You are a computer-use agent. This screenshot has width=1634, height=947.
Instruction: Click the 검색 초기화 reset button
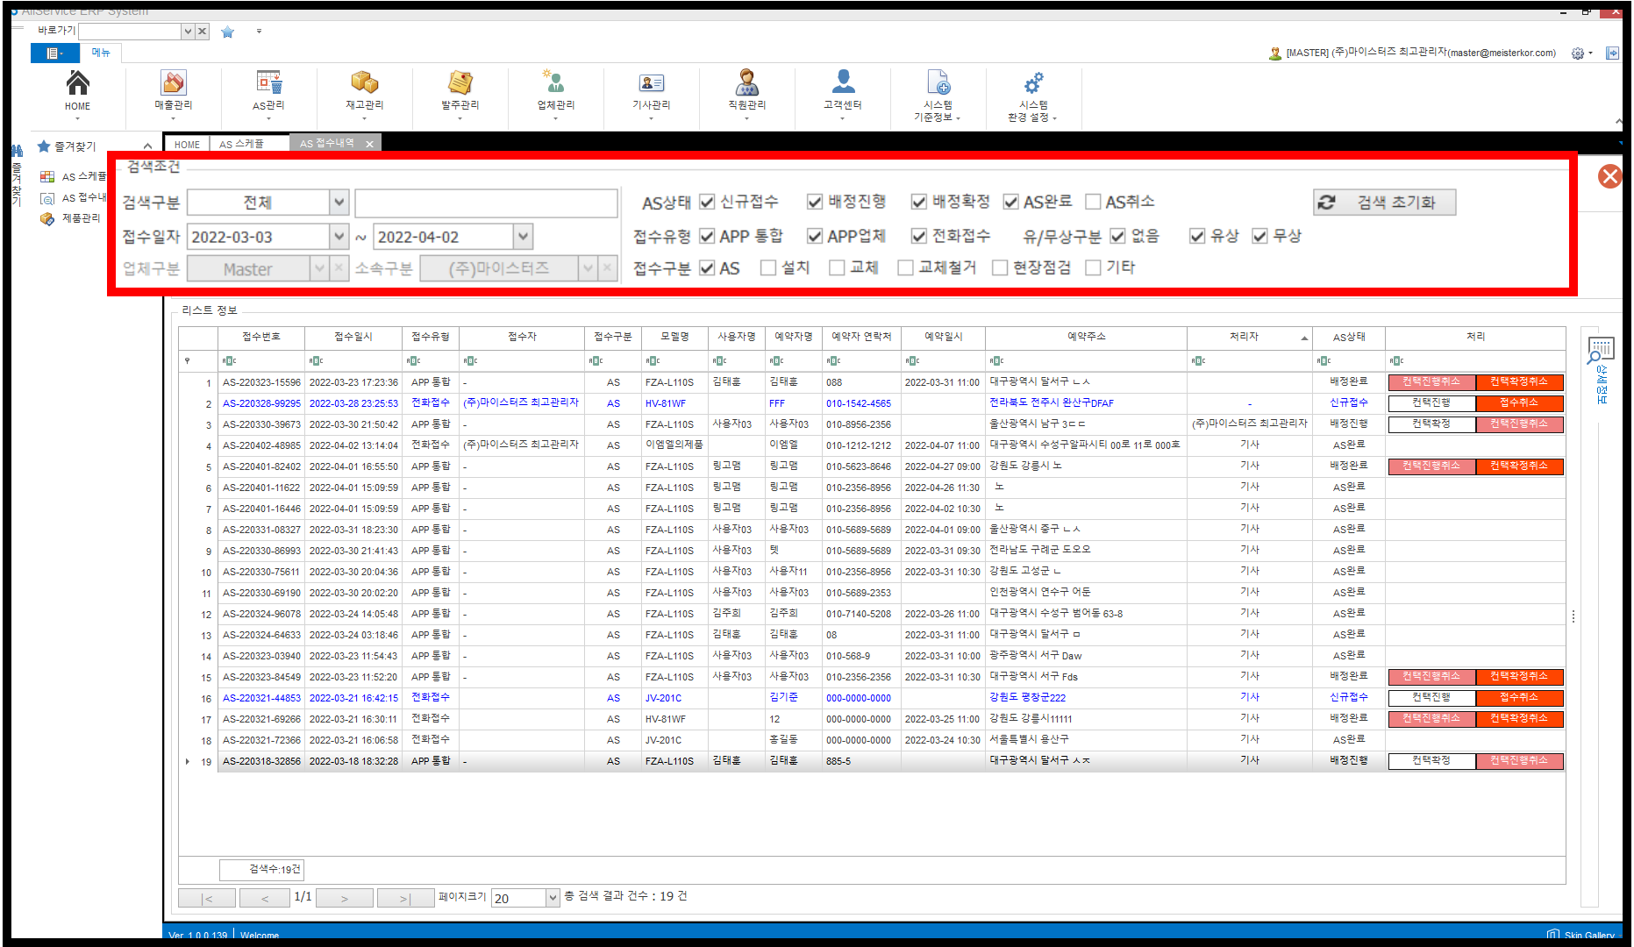click(1385, 203)
